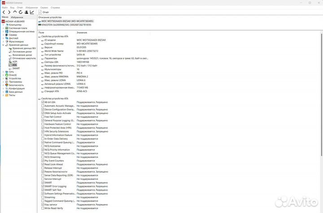The width and height of the screenshot is (323, 213).
Task: Toggle the 48-bit LBA checkbox
Action: click(43, 102)
